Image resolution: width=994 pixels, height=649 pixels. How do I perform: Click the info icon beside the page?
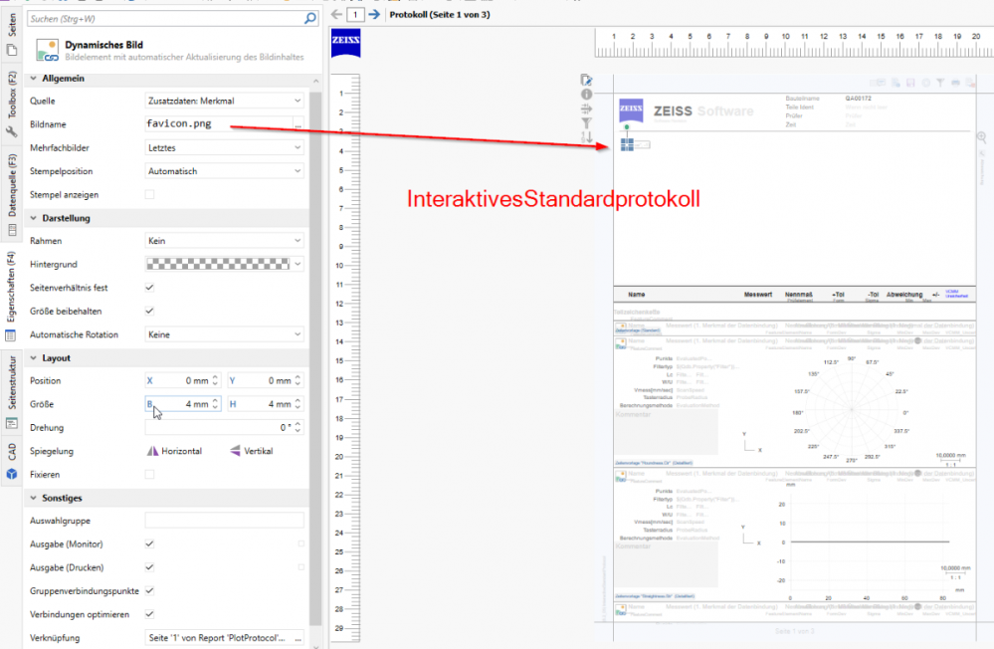[587, 95]
